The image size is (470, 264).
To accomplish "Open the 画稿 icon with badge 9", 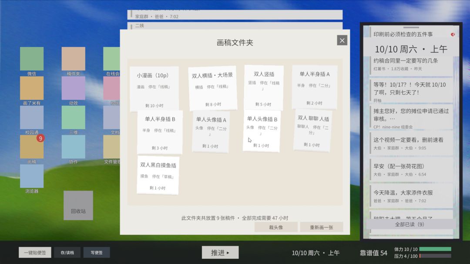I will coord(32,147).
